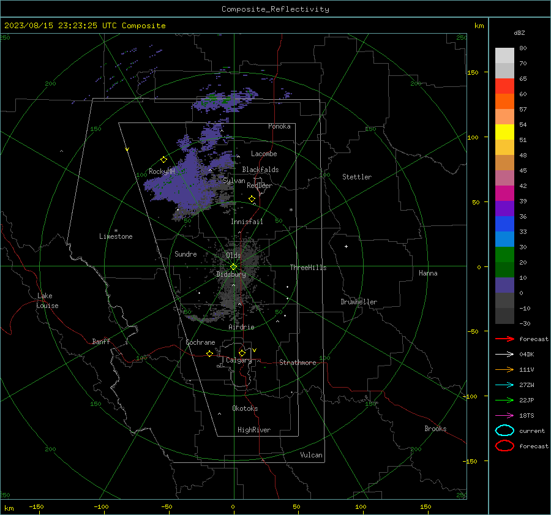Click the RedDeer city label
Viewport: 551px width, 515px height.
(x=260, y=186)
